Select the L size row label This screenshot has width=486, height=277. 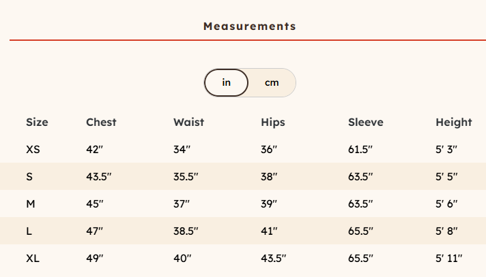(x=29, y=231)
